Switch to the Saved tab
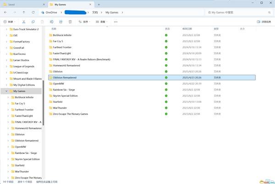This screenshot has height=184, width=275. [x=23, y=4]
